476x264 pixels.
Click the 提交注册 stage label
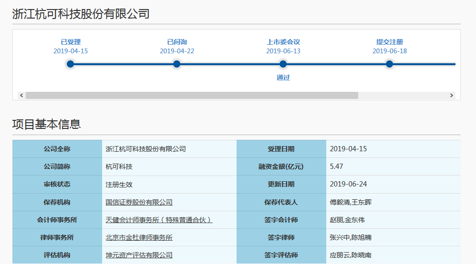tap(390, 42)
